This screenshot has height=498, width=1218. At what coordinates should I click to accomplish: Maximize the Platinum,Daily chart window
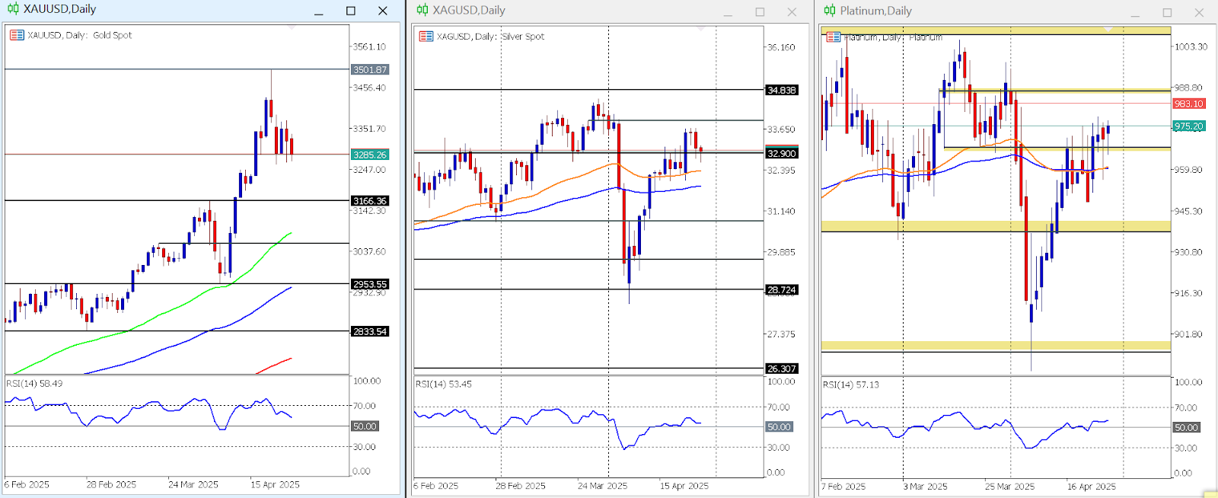(1167, 13)
